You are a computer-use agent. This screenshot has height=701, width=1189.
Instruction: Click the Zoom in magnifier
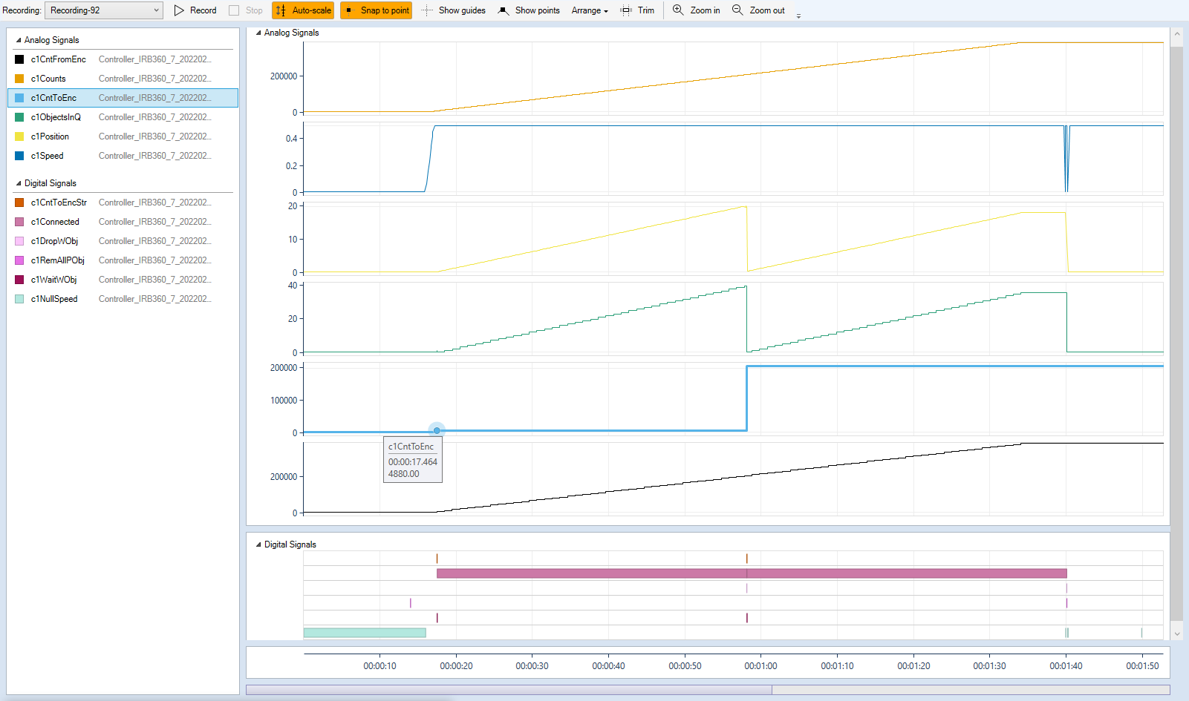click(697, 10)
